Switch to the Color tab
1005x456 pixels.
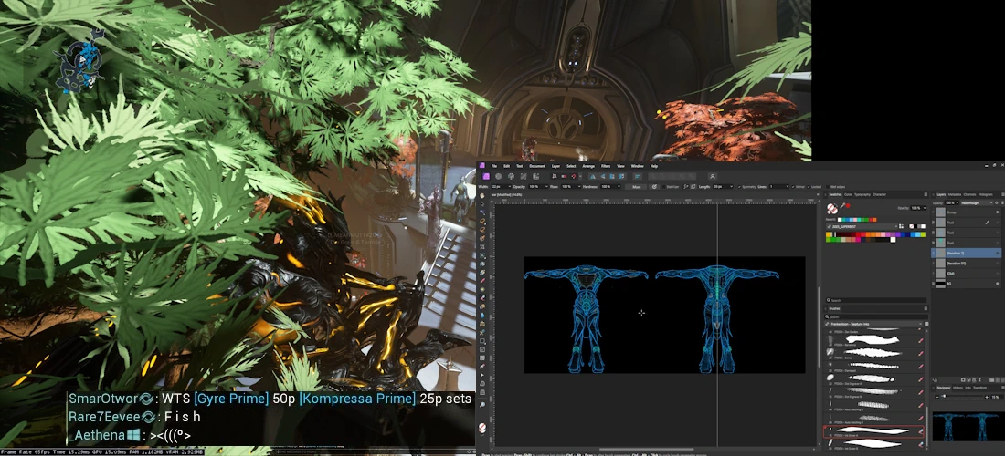point(848,194)
